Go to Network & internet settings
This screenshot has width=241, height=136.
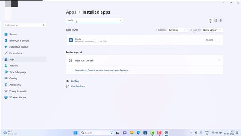[24, 47]
